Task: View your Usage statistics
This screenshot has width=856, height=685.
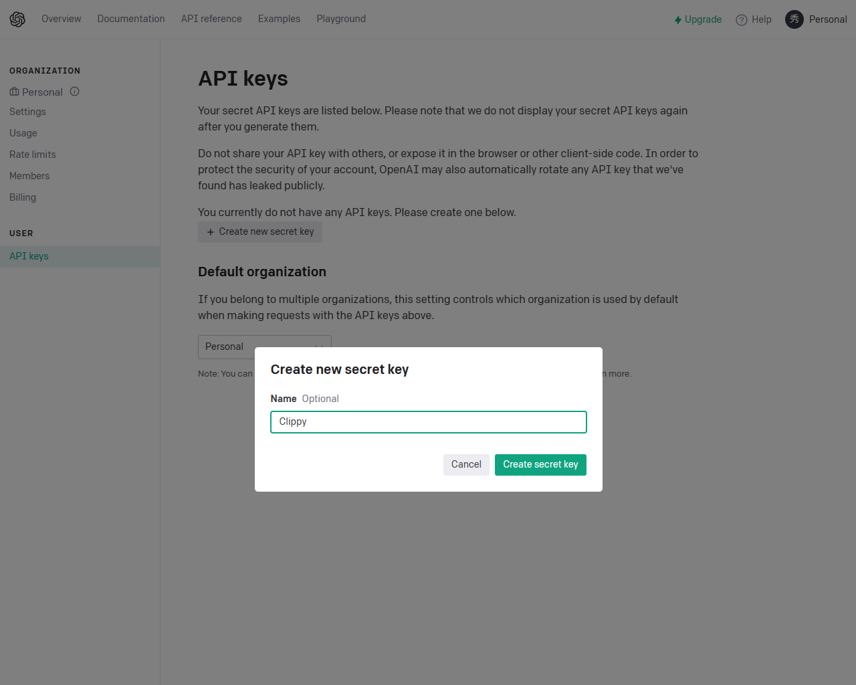Action: (23, 132)
